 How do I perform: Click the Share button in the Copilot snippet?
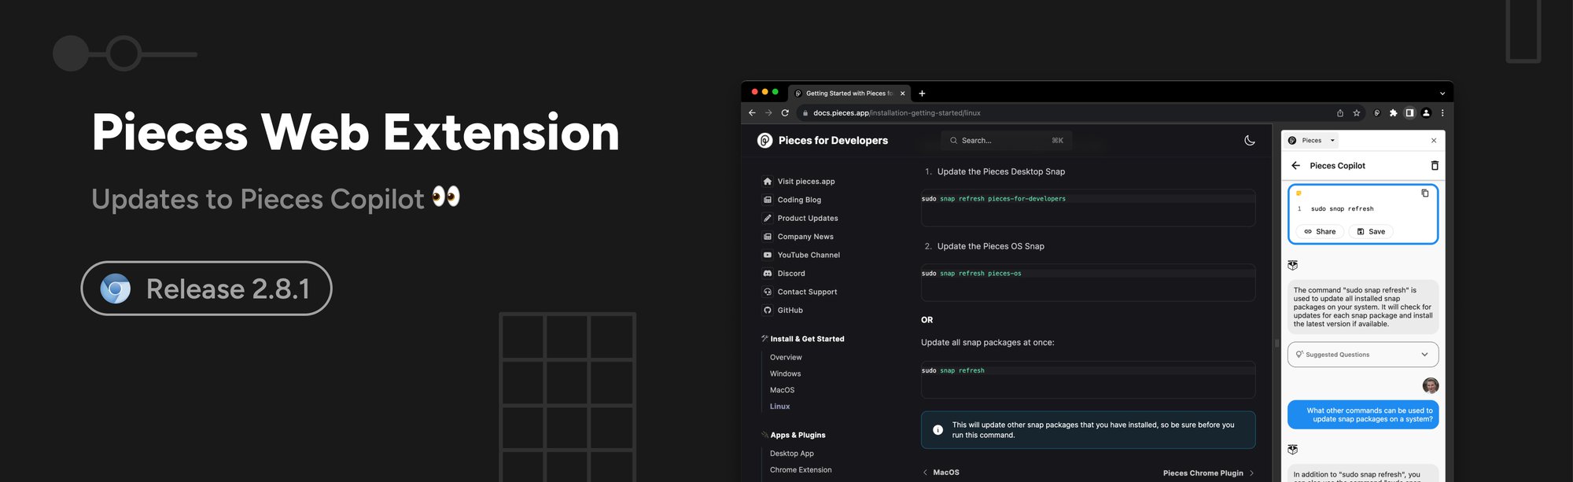[1320, 232]
